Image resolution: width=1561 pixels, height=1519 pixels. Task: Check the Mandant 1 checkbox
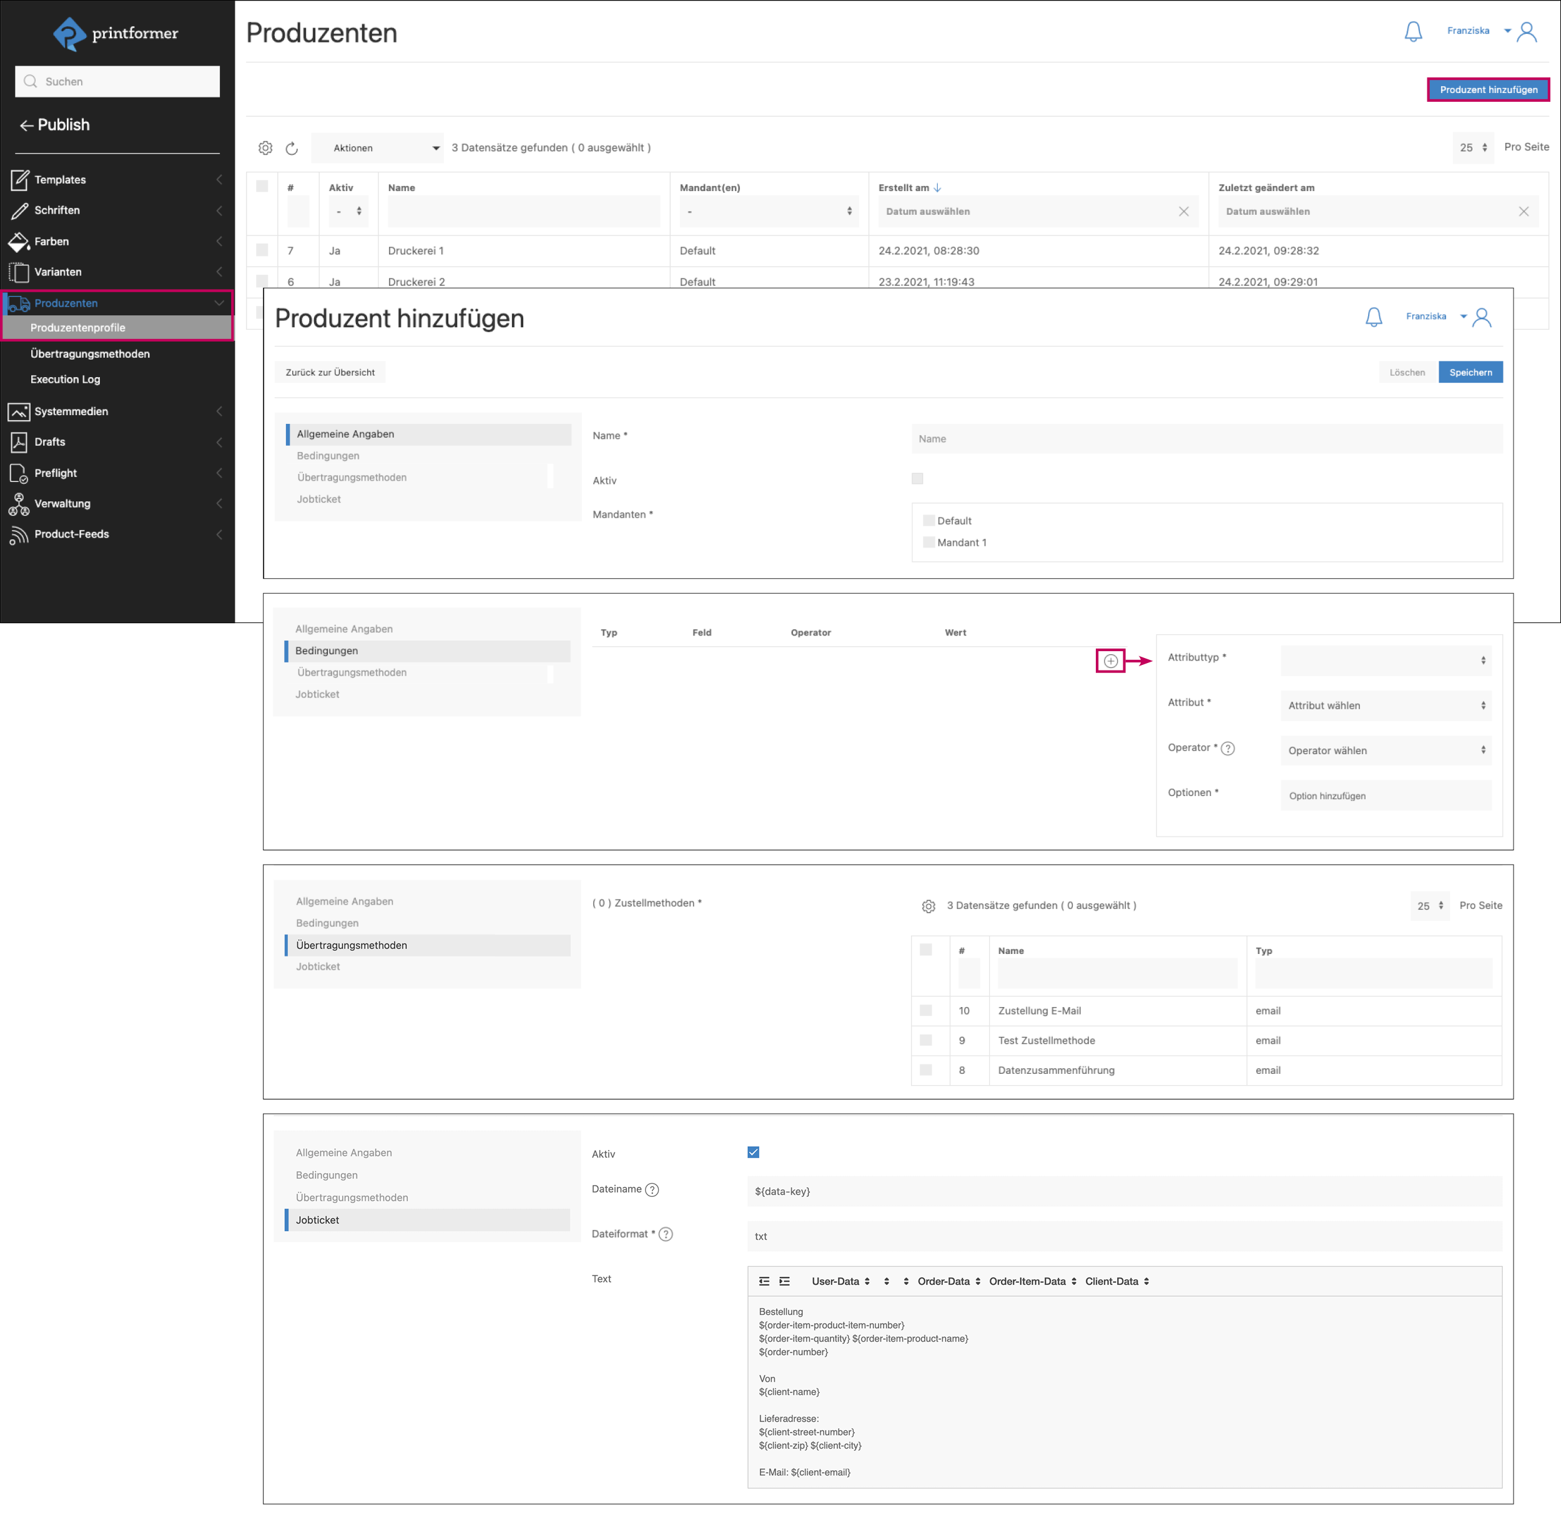(928, 543)
